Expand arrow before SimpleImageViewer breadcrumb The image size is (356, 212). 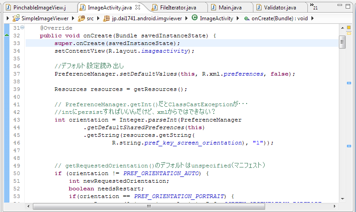[8, 18]
